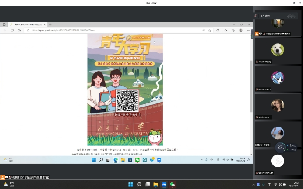Open Tencent Meeting from the bottom taskbar
Image resolution: width=303 pixels, height=189 pixels.
164,184
